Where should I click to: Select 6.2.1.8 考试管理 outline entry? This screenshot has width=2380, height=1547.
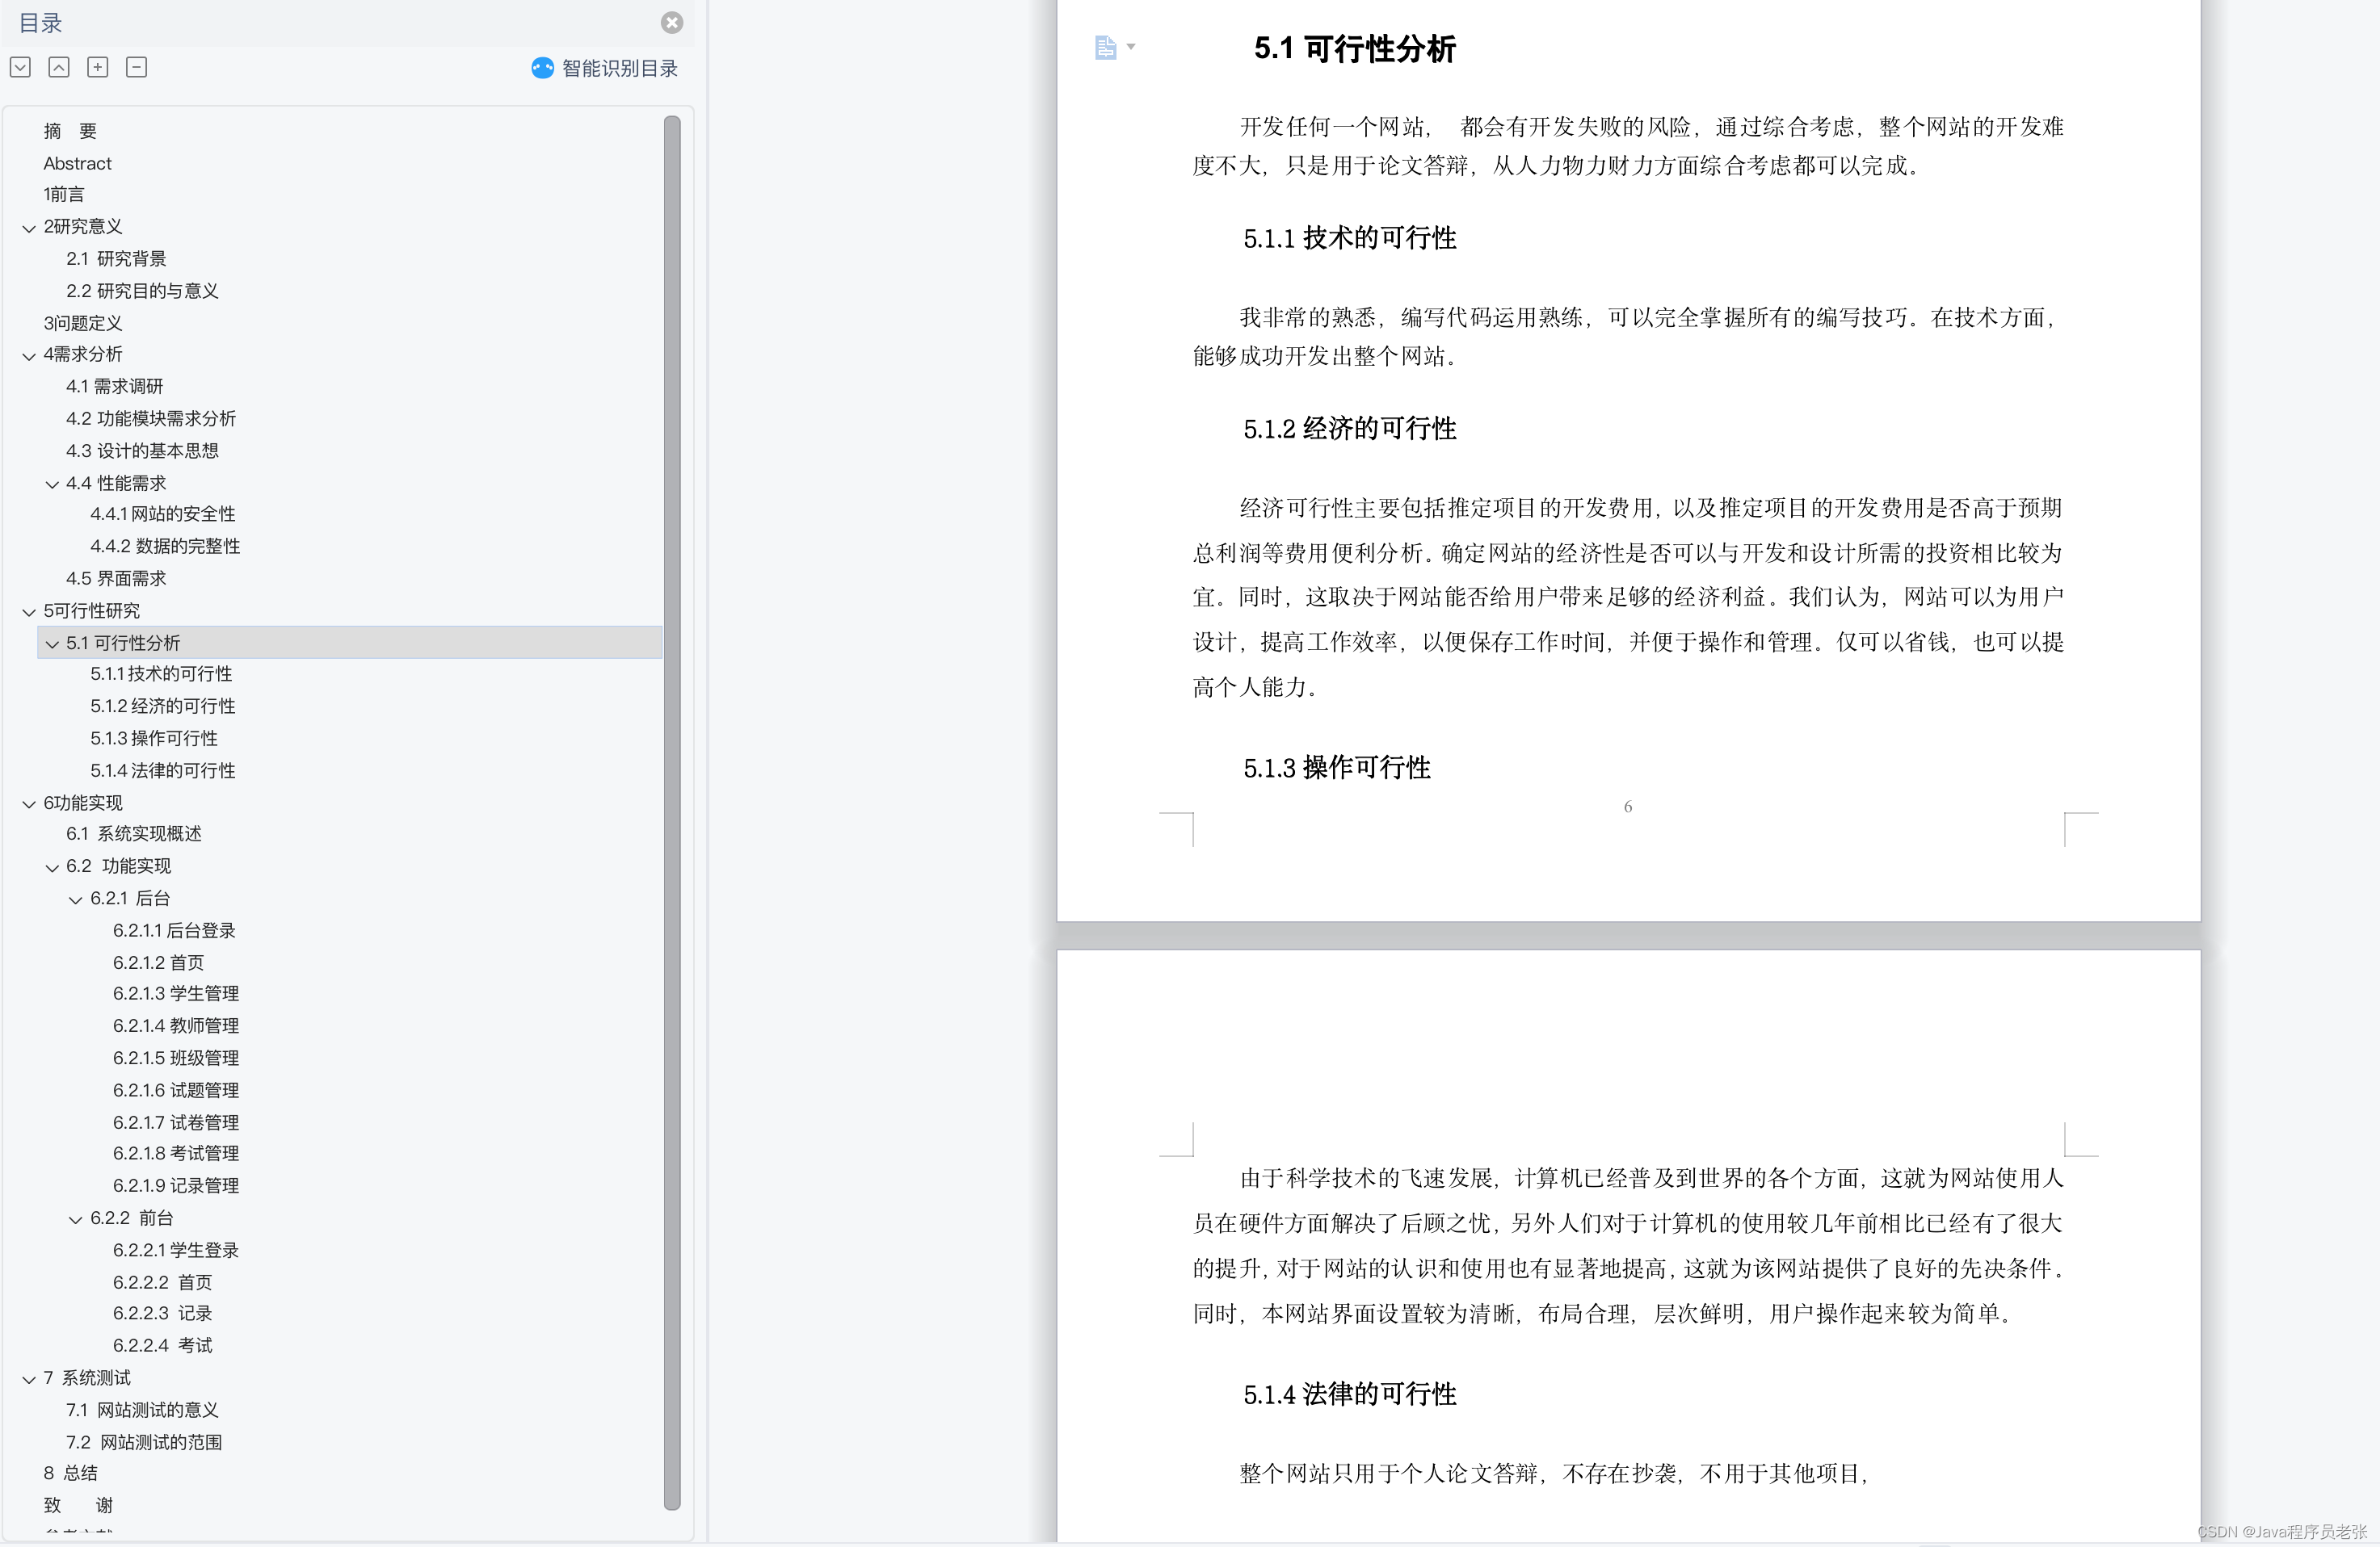pos(176,1153)
